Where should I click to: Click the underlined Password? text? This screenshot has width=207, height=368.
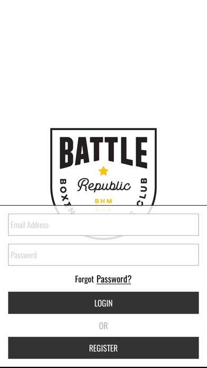(x=114, y=279)
